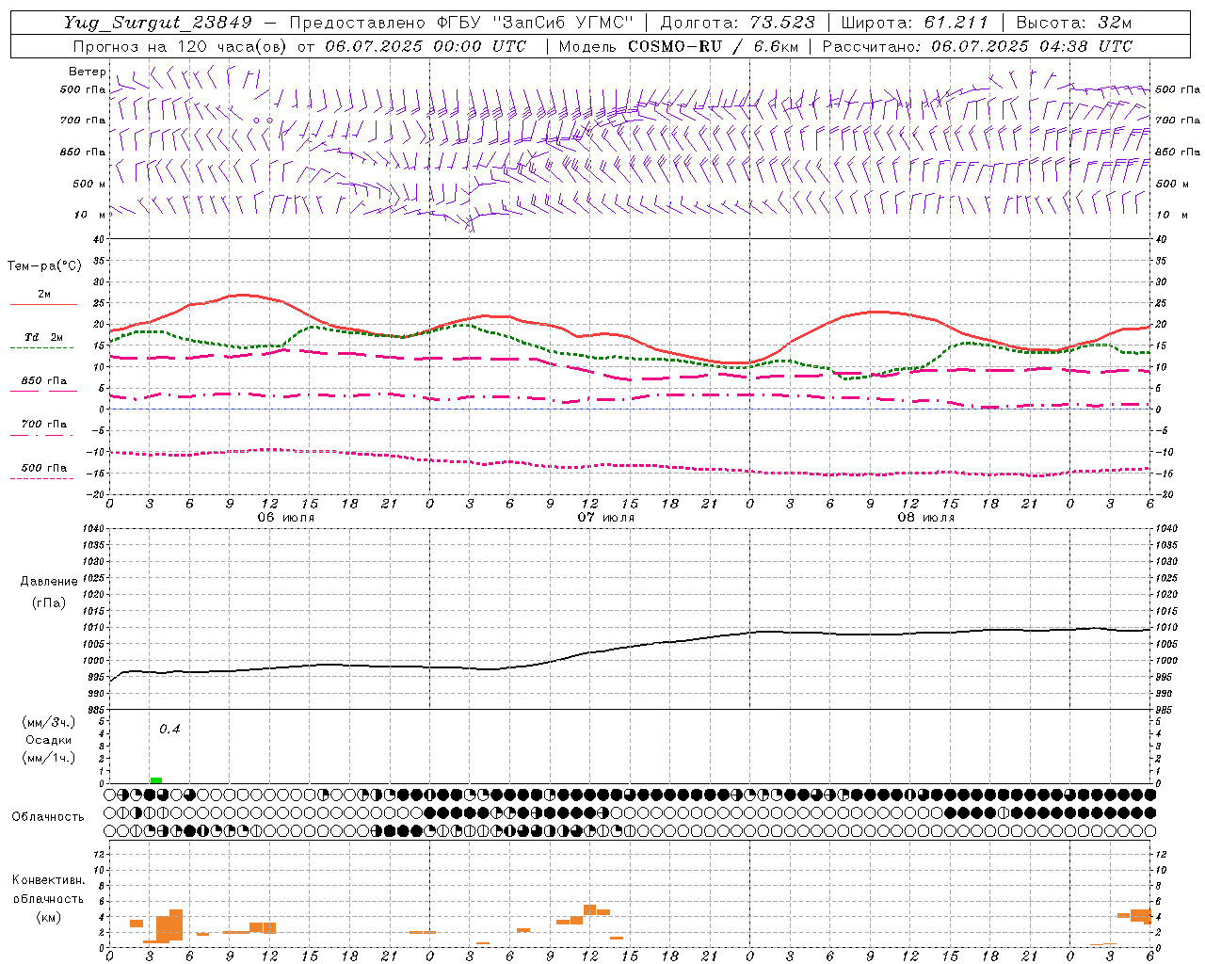This screenshot has width=1205, height=964.
Task: Click the "(км)" unit for convective cloud
Action: pos(49,917)
